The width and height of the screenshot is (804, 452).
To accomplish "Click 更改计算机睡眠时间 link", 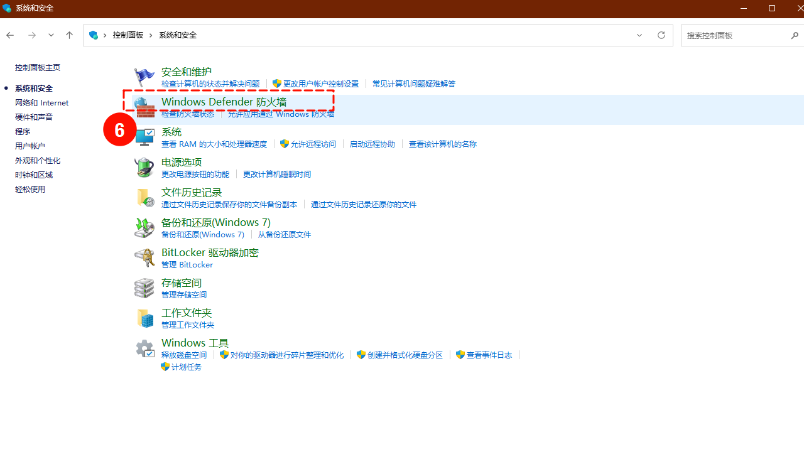I will coord(277,174).
